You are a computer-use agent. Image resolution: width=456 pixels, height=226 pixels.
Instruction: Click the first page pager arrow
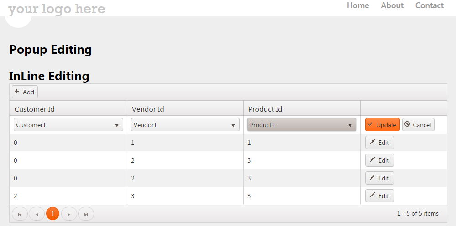(20, 214)
